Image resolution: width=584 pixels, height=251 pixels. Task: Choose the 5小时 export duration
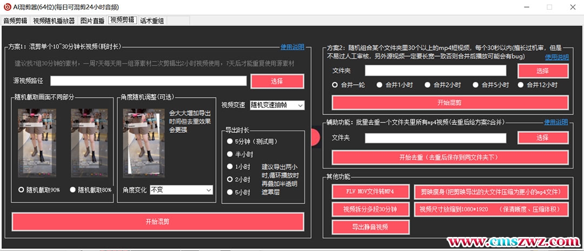point(230,192)
